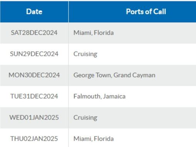Select the SUN29DEC2024 date cell
The image size is (196, 147).
[34, 54]
